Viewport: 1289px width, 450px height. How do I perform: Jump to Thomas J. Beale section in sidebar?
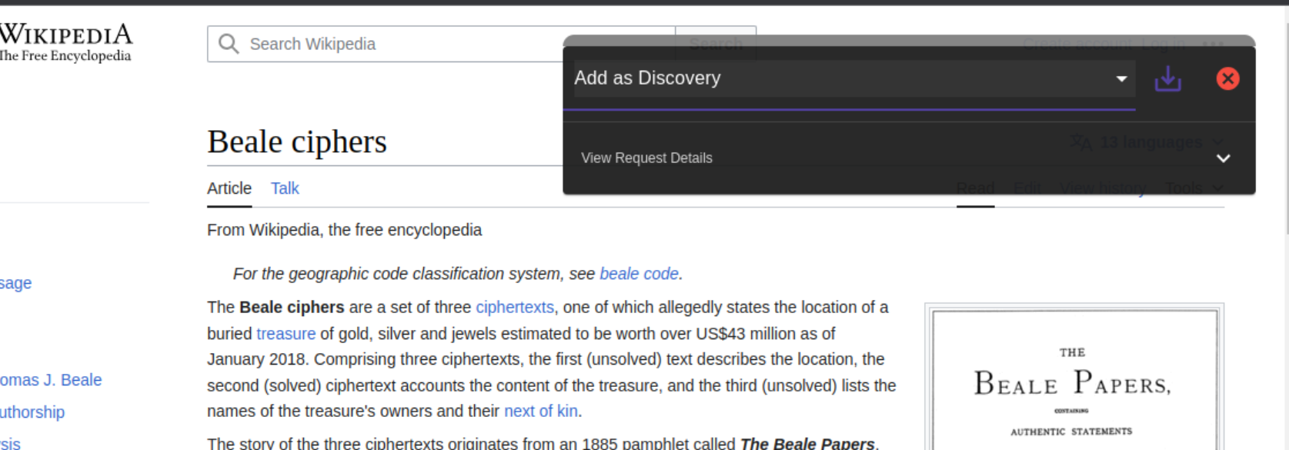(x=51, y=380)
